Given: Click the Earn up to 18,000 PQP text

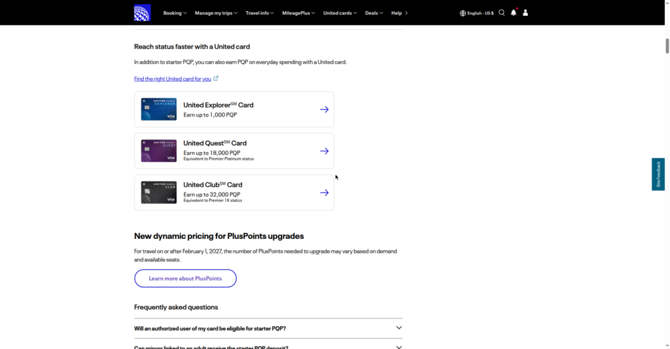Looking at the screenshot, I should tap(212, 153).
